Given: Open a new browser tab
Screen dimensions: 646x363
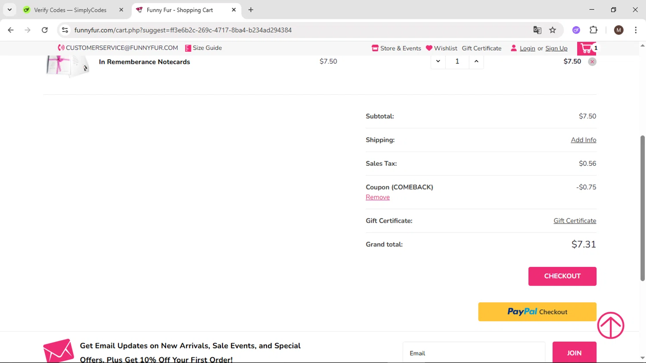Looking at the screenshot, I should 251,10.
